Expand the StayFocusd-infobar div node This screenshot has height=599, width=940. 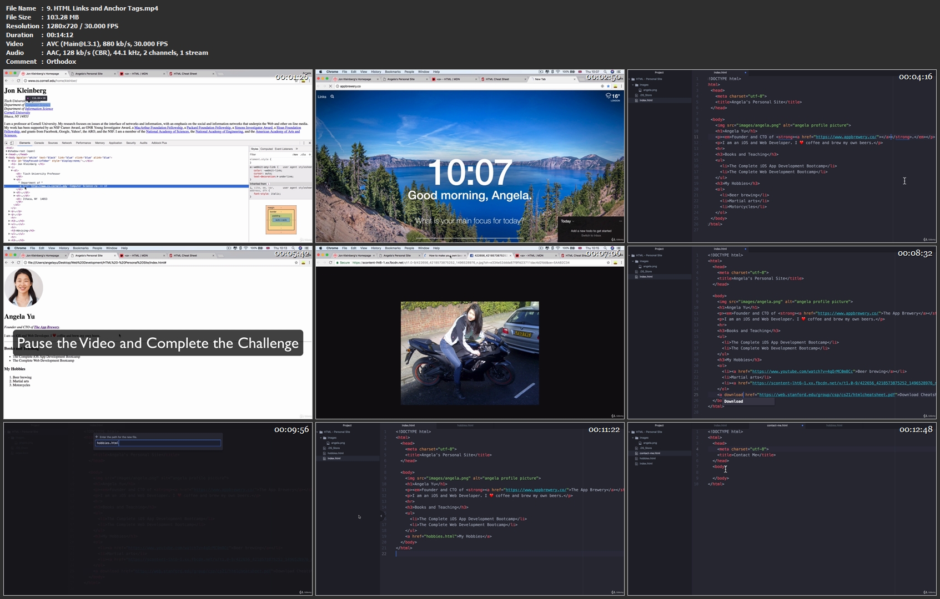click(x=9, y=161)
